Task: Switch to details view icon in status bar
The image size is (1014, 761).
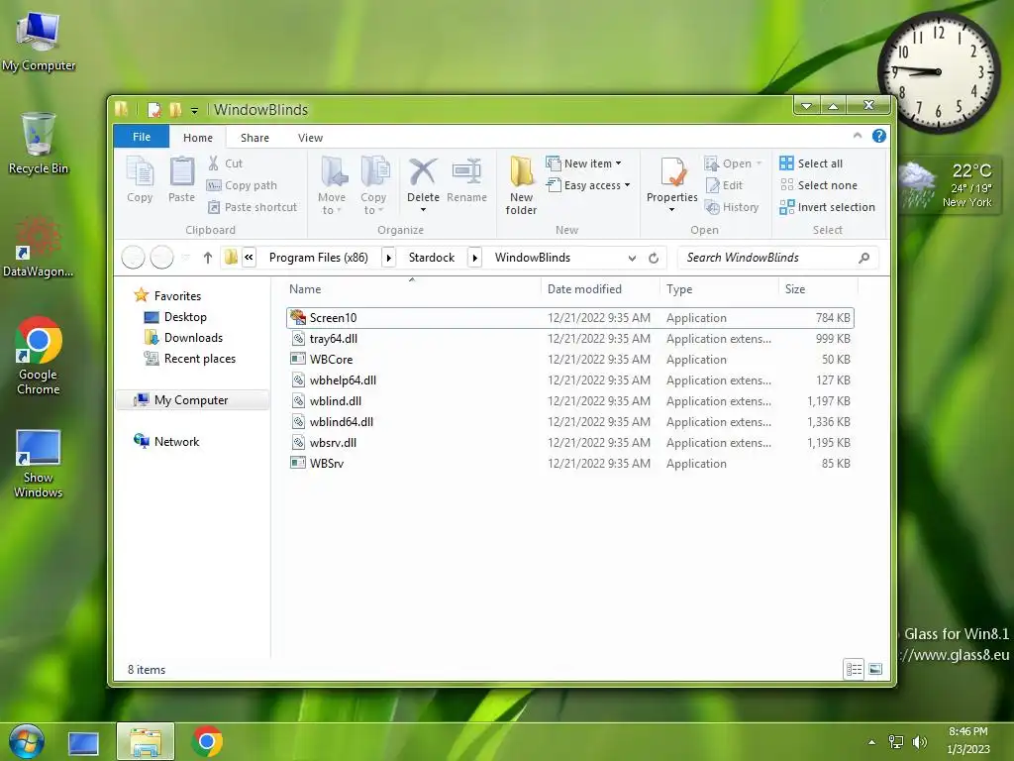Action: point(854,669)
